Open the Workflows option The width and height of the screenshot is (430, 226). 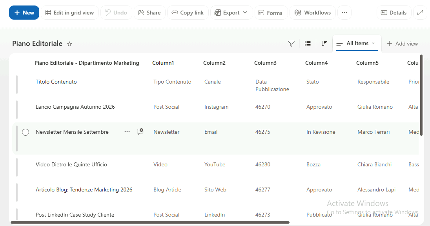(313, 13)
